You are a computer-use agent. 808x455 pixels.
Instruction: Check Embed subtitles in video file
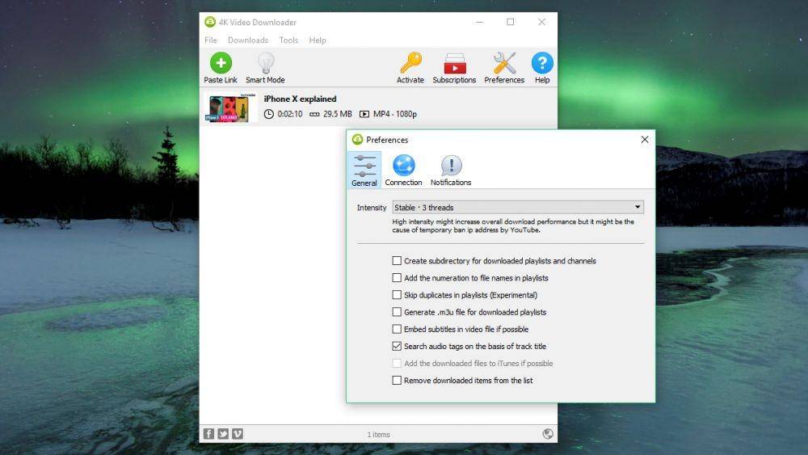397,329
